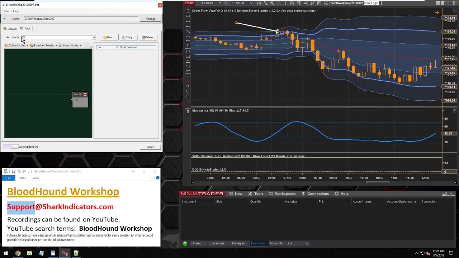Open the Strategies icon in chart toolbar
Screen dimensions: 459x258
[x=319, y=3]
